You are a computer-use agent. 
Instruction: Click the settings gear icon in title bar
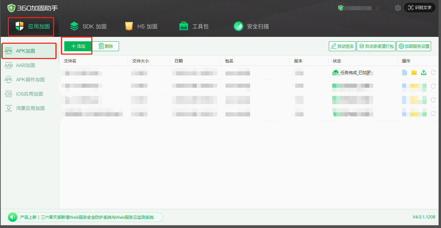398,8
